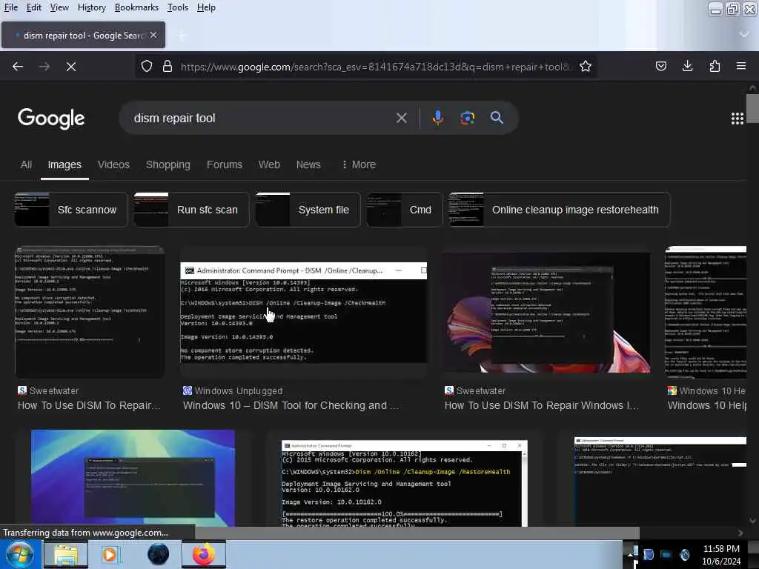The width and height of the screenshot is (759, 569).
Task: Search by image with Google Lens icon
Action: [x=467, y=118]
